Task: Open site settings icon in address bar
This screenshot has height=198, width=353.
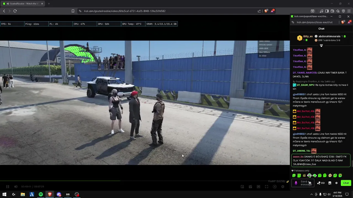Action: 80,11
